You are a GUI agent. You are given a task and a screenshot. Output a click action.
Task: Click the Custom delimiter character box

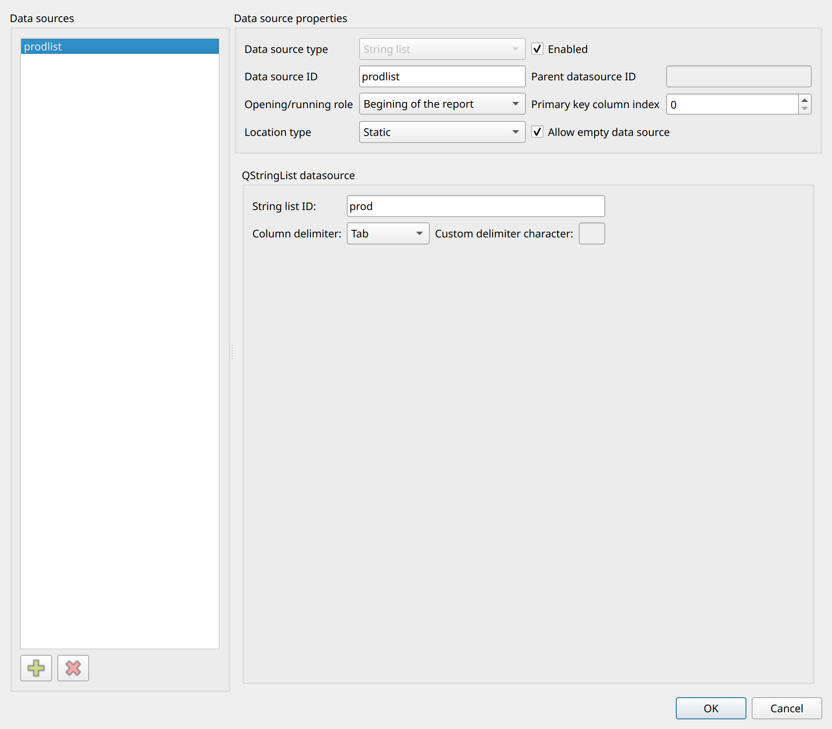[592, 233]
